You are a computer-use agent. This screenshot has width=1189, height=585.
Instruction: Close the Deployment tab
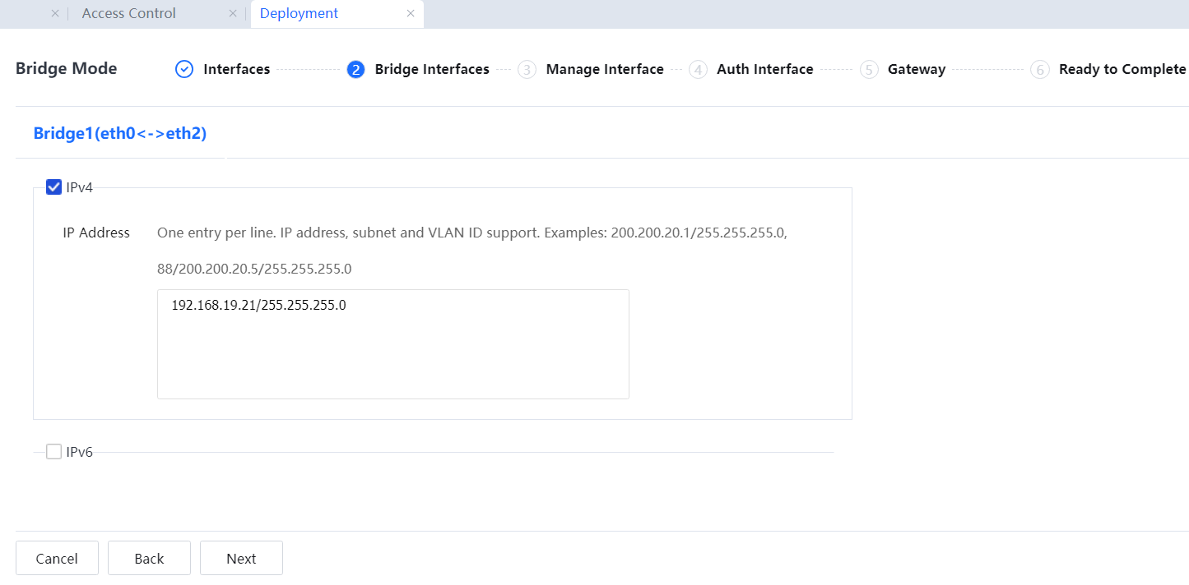(411, 14)
